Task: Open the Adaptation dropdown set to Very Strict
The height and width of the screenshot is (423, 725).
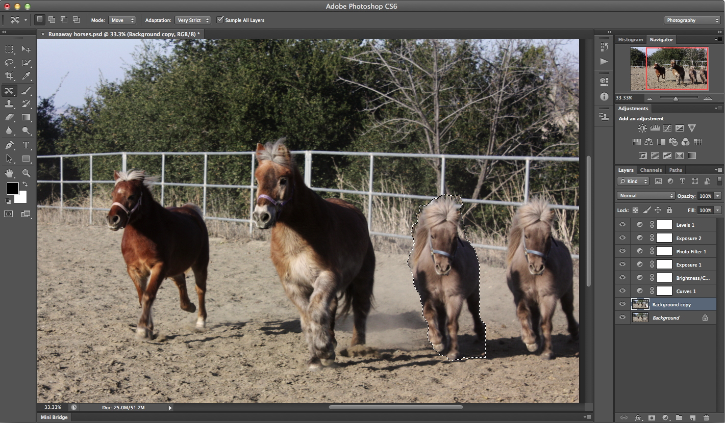Action: (x=193, y=20)
